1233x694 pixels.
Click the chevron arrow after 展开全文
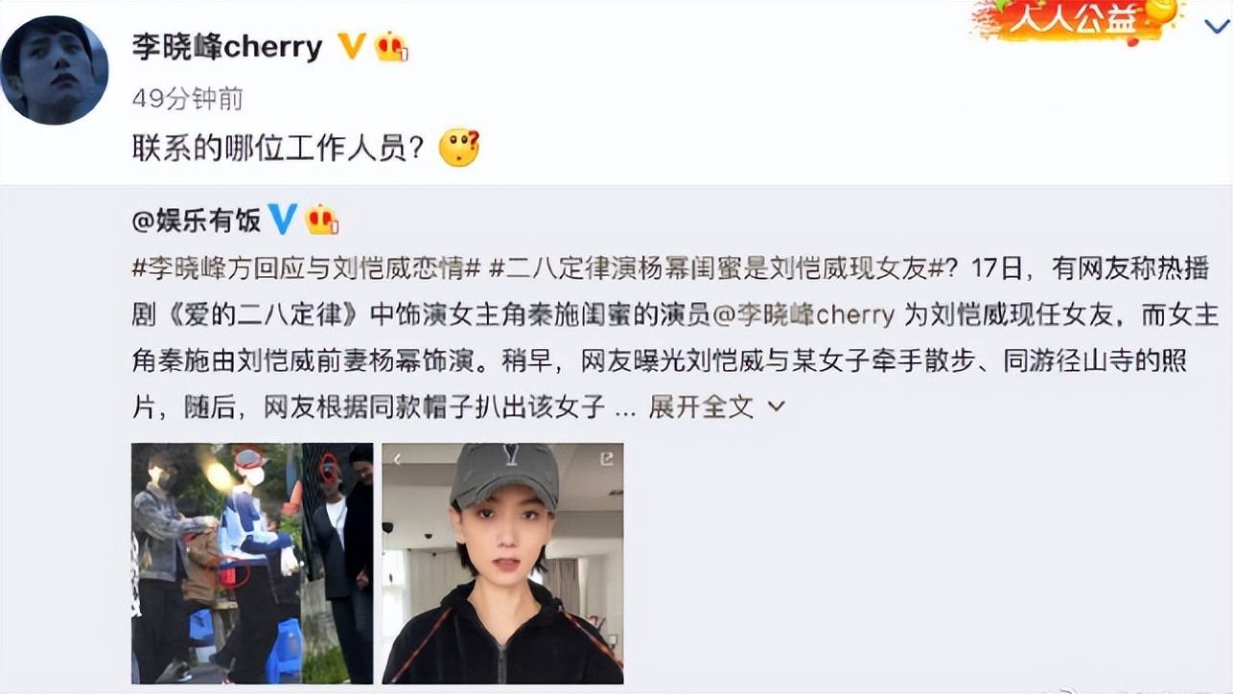(x=777, y=406)
